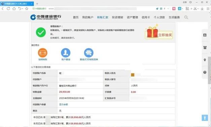The width and height of the screenshot is (211, 127).
Task: Click the 登录 text in title bar
Action: point(185,2)
